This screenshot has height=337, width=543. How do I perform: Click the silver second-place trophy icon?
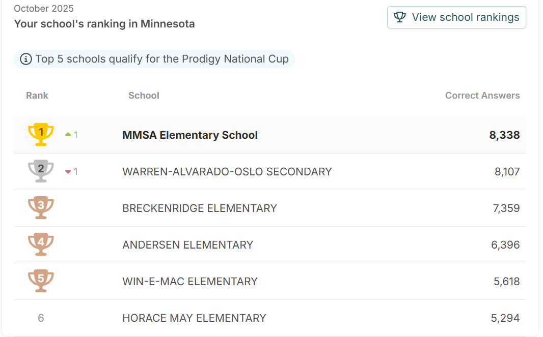41,171
